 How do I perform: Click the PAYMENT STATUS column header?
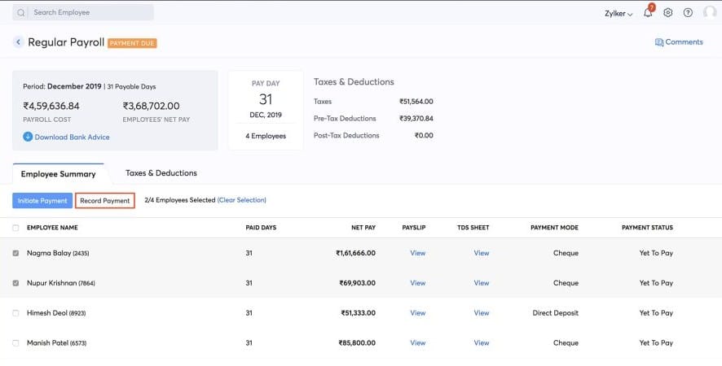pos(647,228)
